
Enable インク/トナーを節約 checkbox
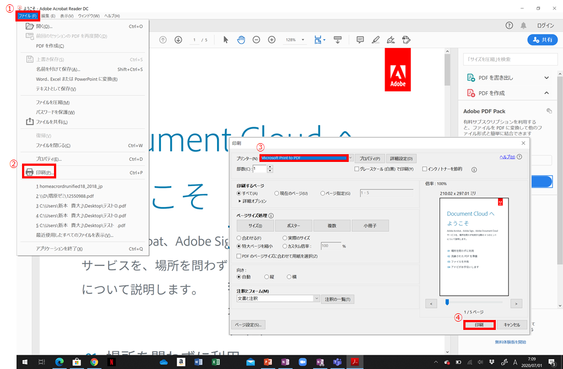click(424, 169)
